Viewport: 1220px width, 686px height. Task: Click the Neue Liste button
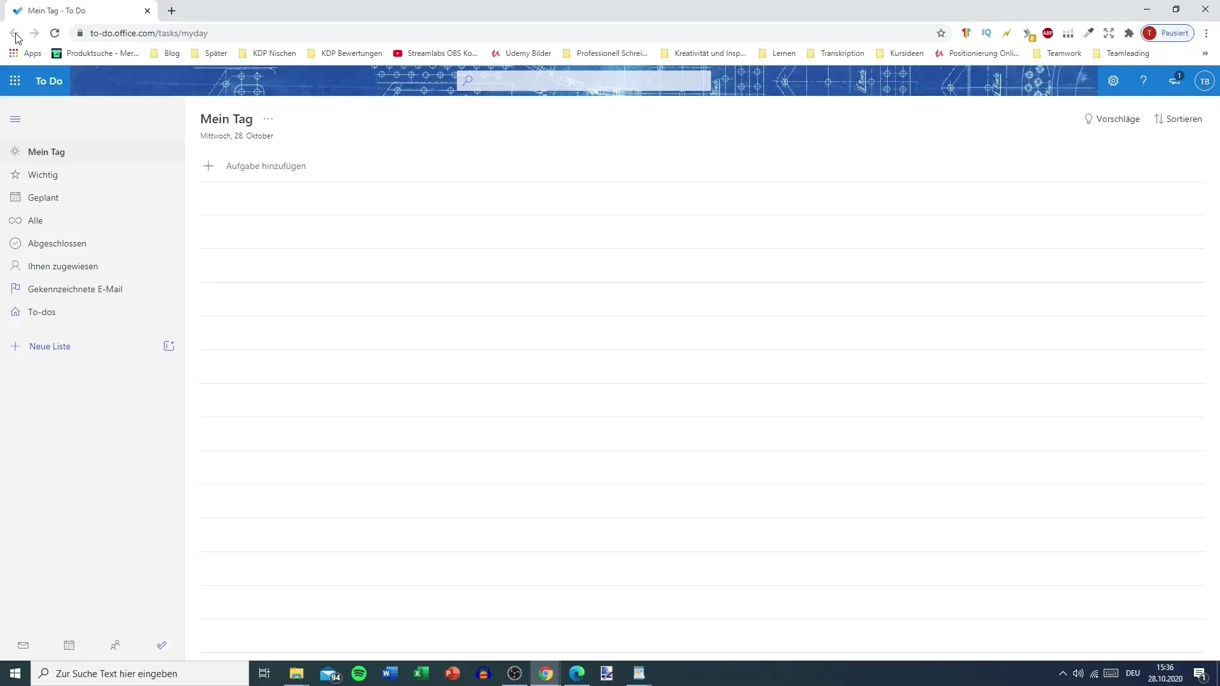[x=50, y=346]
